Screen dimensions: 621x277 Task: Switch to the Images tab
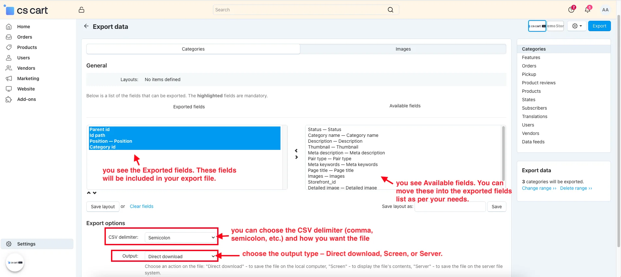click(403, 49)
